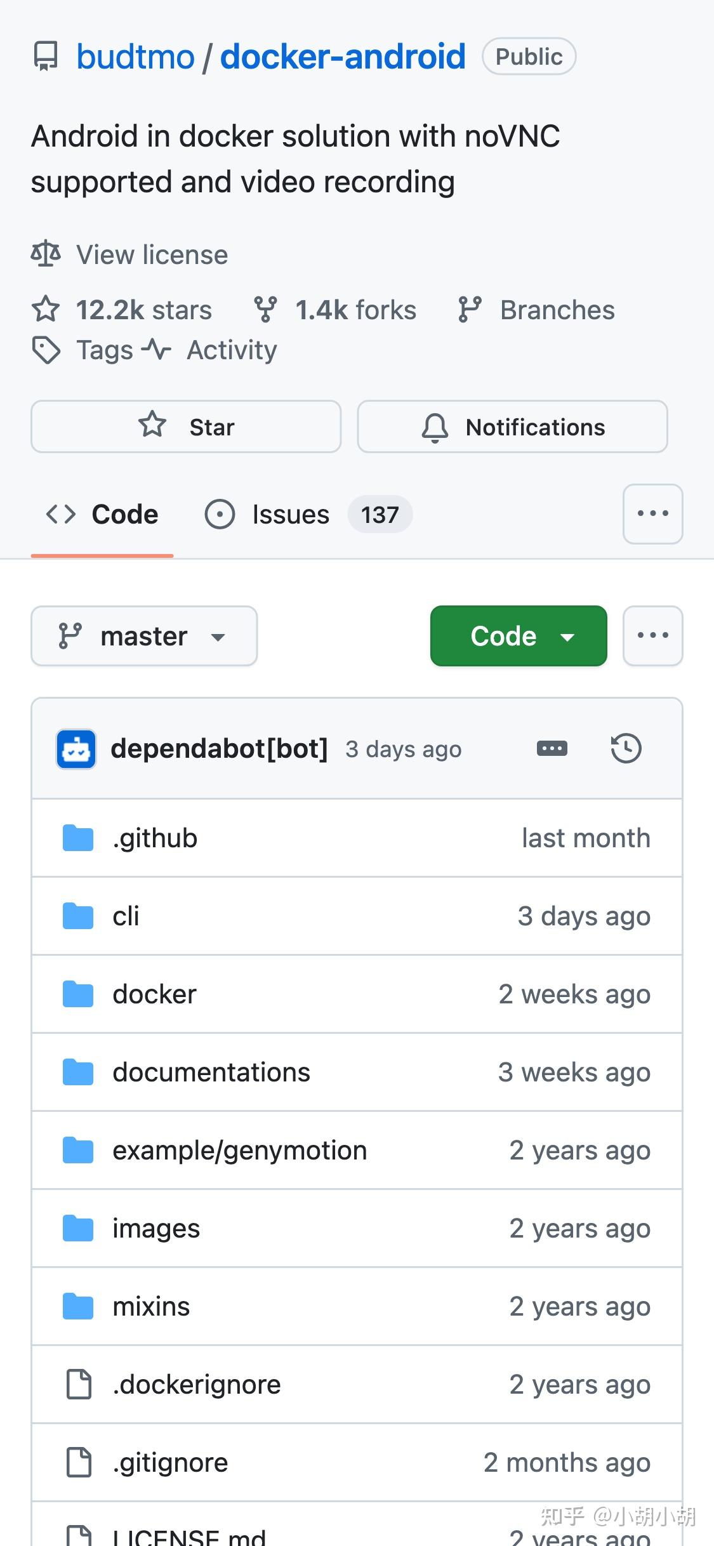This screenshot has height=1546, width=714.
Task: Open the .dockerignore file
Action: [197, 1384]
